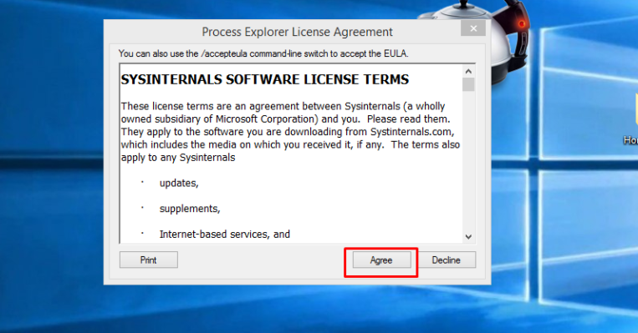The height and width of the screenshot is (333, 638).
Task: Close the License Agreement dialog
Action: click(x=473, y=28)
